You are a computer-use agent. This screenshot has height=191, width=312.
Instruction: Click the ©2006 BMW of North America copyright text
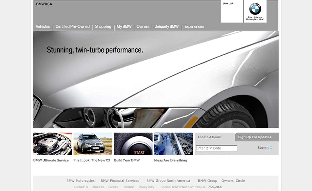184,187
